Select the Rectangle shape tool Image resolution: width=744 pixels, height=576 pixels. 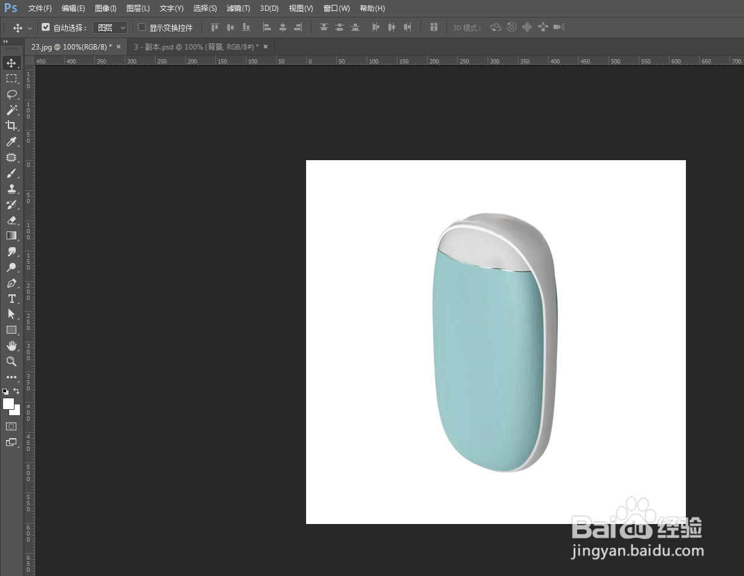(11, 330)
